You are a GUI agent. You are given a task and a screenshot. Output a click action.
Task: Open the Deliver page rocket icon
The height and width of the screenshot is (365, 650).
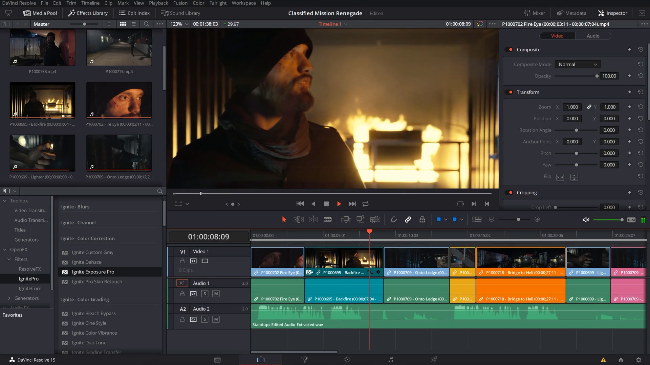click(x=434, y=359)
